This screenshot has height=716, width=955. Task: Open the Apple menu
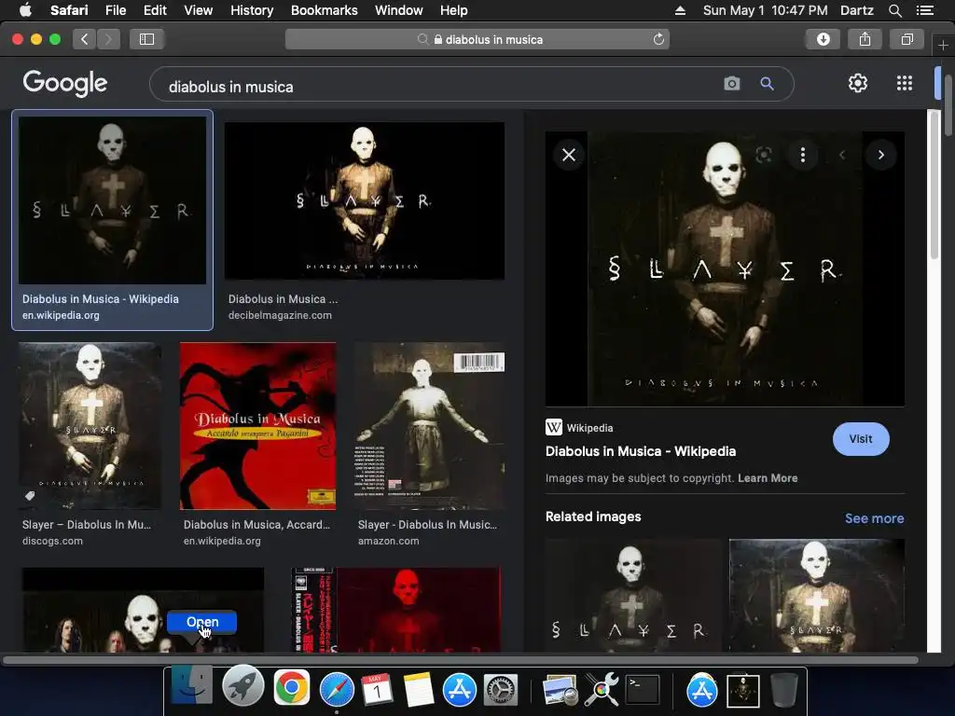25,10
